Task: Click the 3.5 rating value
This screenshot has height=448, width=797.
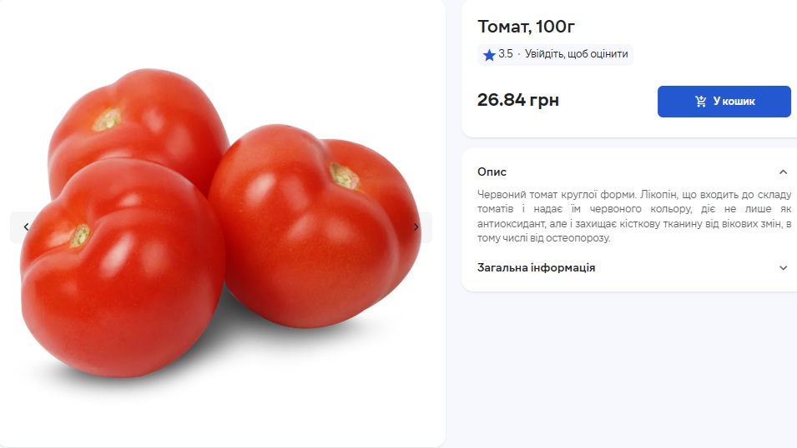Action: pyautogui.click(x=505, y=54)
